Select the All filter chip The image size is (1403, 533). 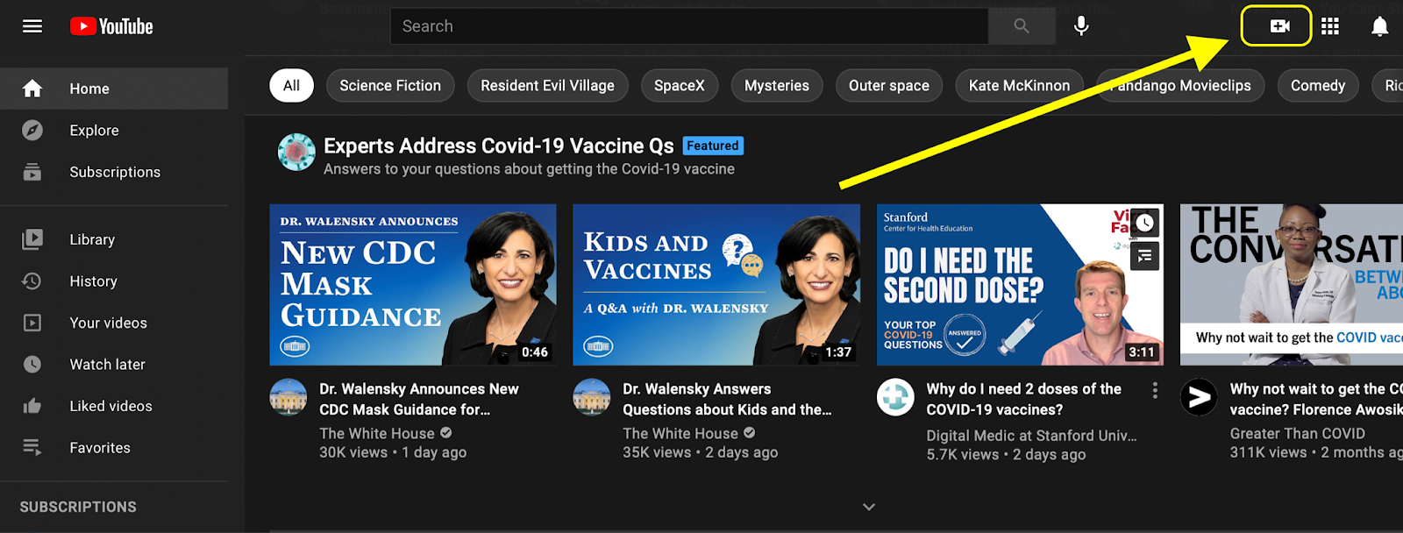tap(291, 86)
